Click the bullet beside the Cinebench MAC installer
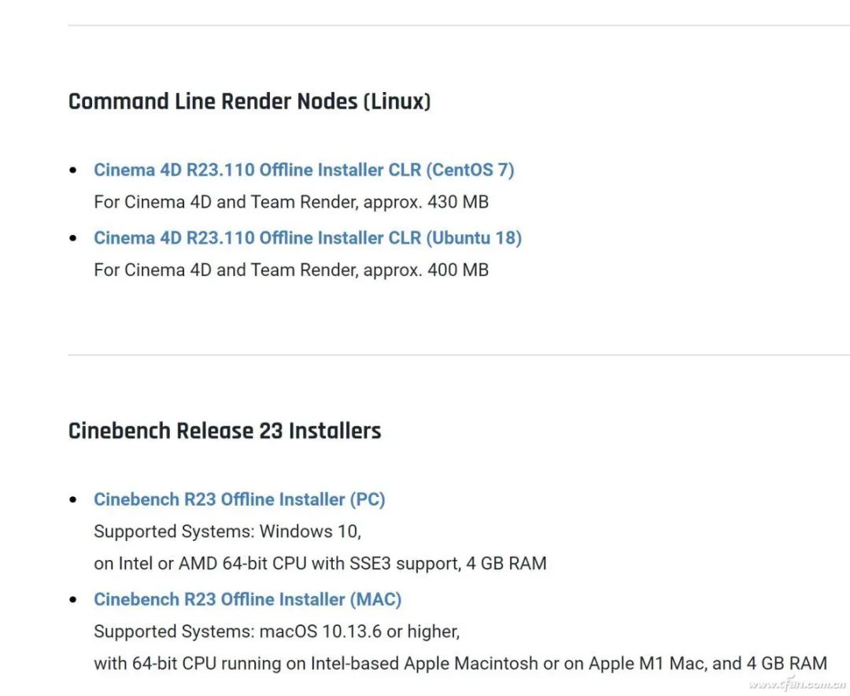This screenshot has width=850, height=696. 73,599
